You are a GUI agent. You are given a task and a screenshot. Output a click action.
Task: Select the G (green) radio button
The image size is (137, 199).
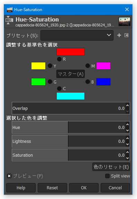point(50,82)
